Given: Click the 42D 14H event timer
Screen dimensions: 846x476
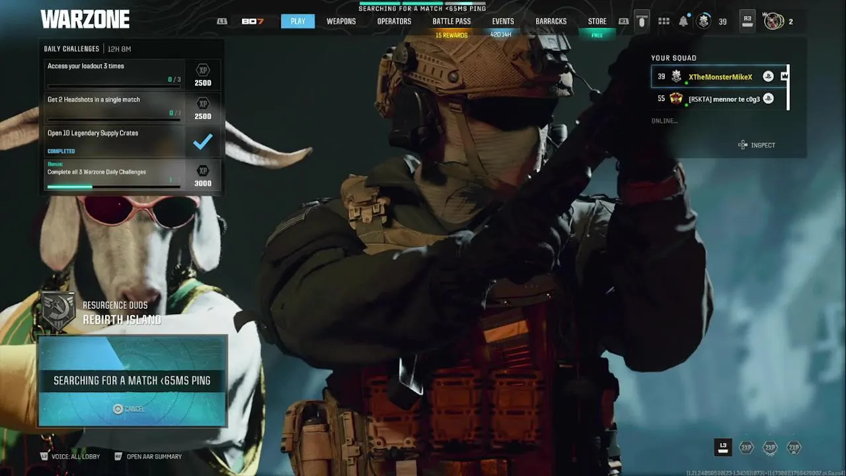Looking at the screenshot, I should pos(501,34).
